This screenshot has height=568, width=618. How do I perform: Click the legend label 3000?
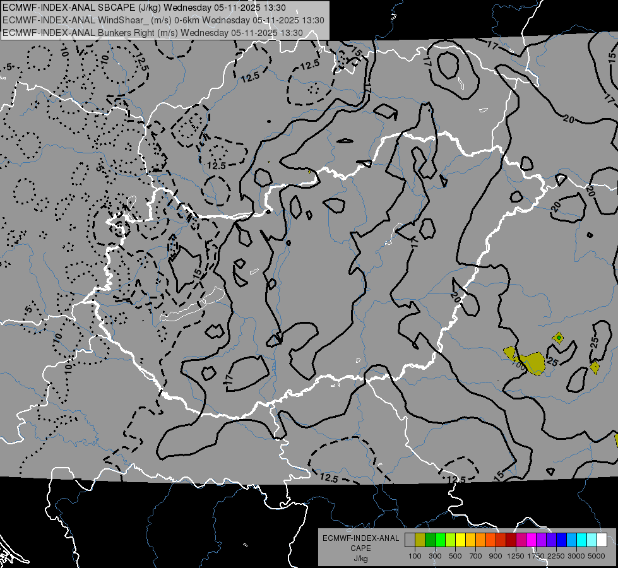click(576, 556)
